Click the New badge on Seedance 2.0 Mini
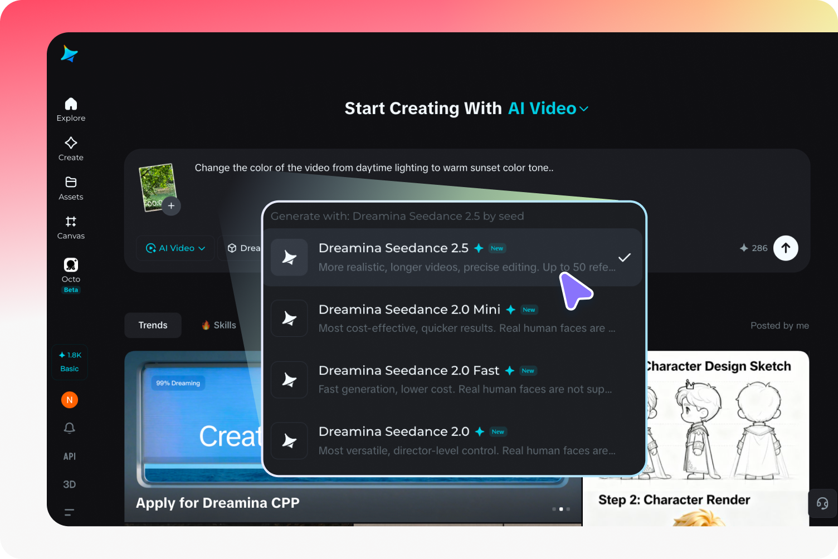Image resolution: width=838 pixels, height=559 pixels. coord(529,310)
